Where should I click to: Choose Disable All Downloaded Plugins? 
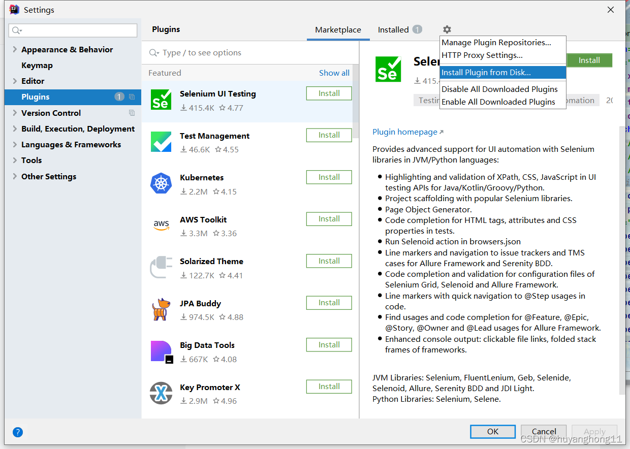click(x=502, y=89)
